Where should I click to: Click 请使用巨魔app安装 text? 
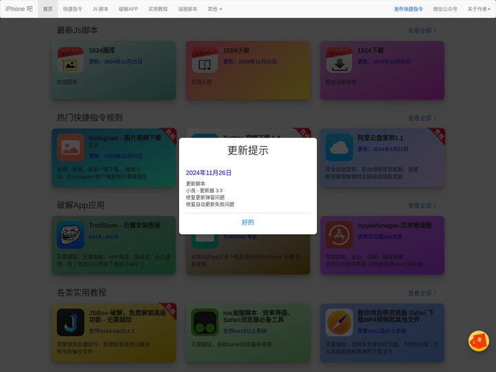click(380, 236)
